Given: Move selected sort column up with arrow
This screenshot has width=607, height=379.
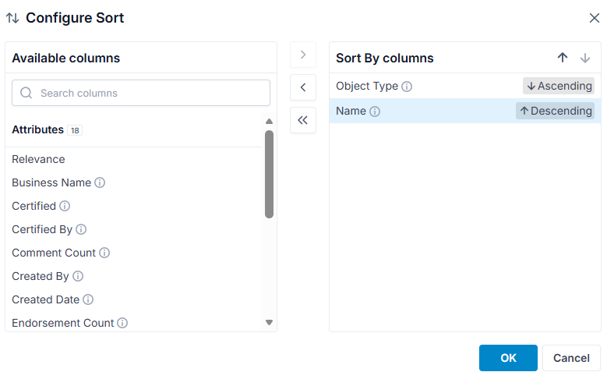Looking at the screenshot, I should tap(563, 58).
